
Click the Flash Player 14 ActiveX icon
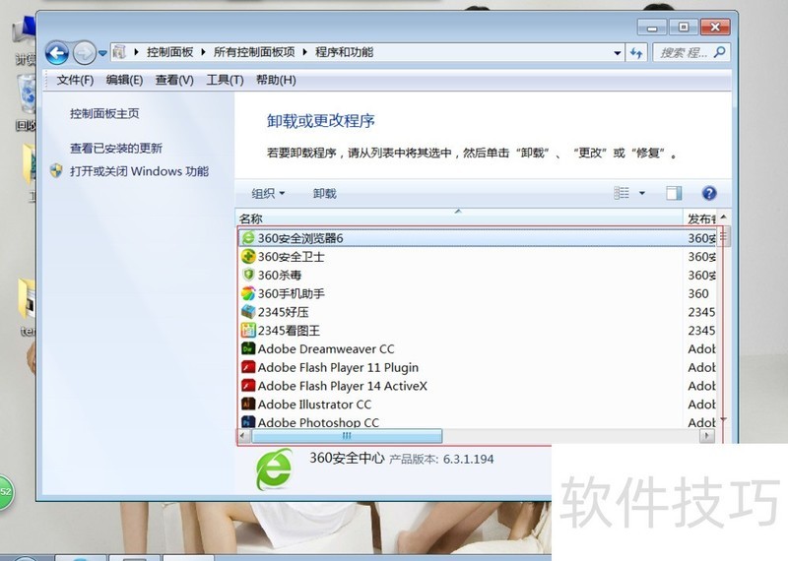pyautogui.click(x=248, y=385)
